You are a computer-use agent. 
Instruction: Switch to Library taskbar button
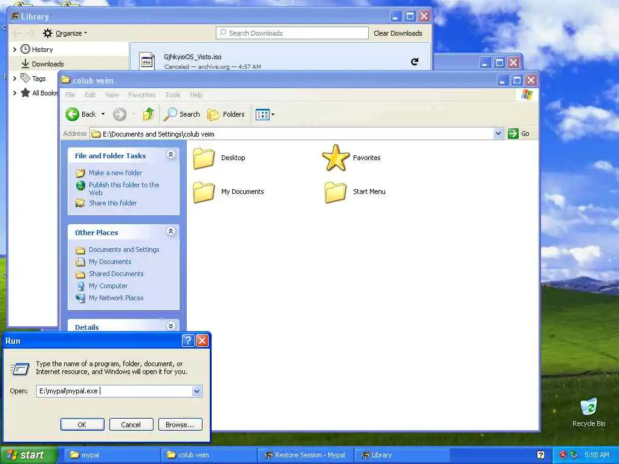(402, 456)
